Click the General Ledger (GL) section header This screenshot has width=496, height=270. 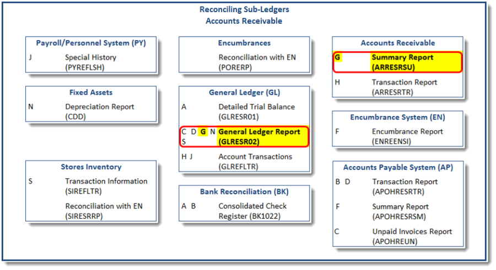[244, 92]
